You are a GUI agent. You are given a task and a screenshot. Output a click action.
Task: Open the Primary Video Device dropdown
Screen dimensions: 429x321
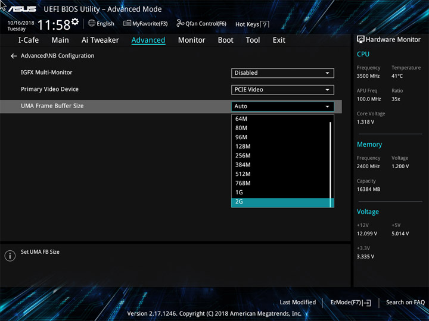[282, 90]
